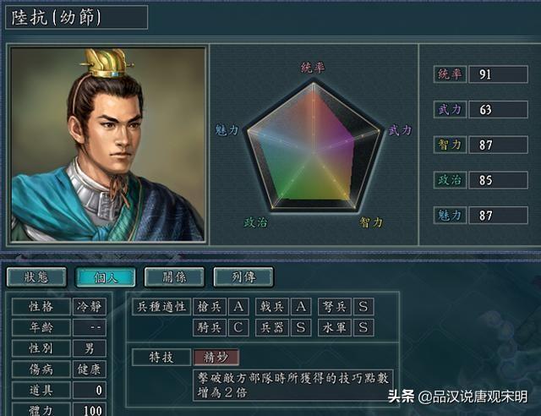Click the 弩兵 aptitude grade S

point(363,307)
